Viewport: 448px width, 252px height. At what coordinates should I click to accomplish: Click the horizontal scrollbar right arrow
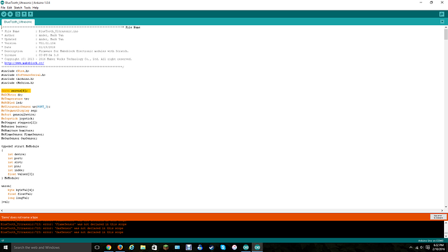tap(442, 210)
